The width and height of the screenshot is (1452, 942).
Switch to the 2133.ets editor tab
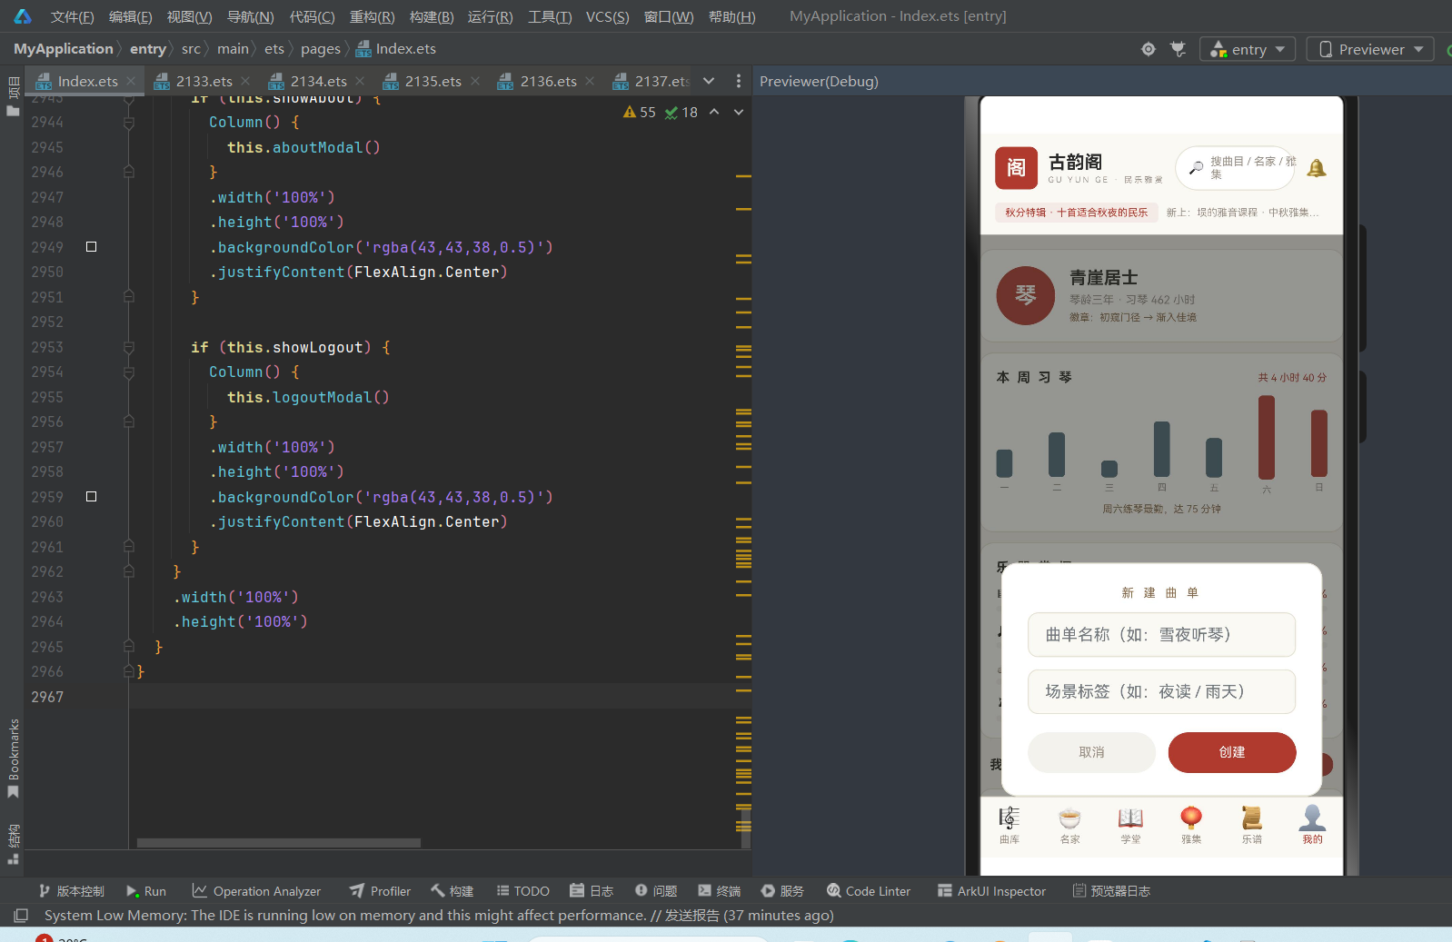coord(204,81)
